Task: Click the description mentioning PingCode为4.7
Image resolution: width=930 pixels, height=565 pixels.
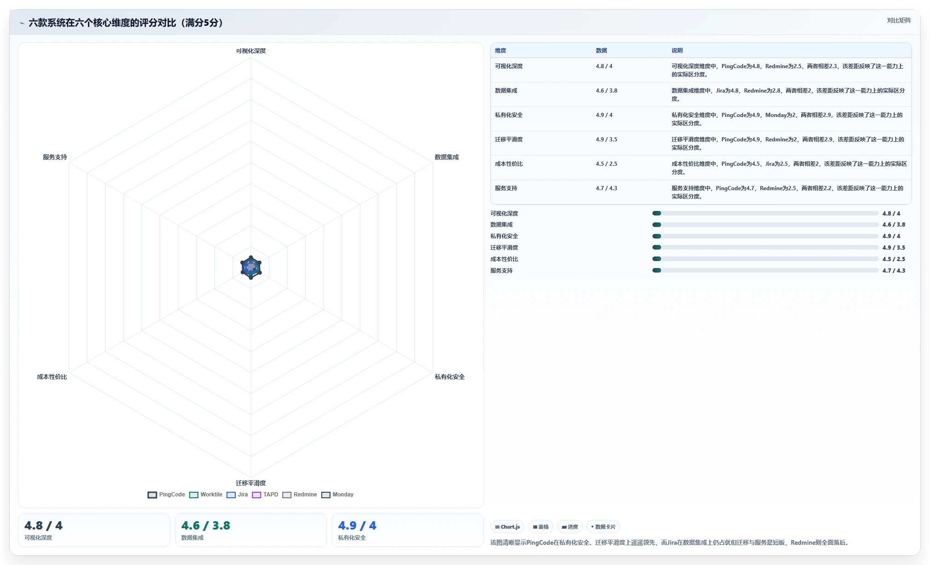Action: point(787,192)
